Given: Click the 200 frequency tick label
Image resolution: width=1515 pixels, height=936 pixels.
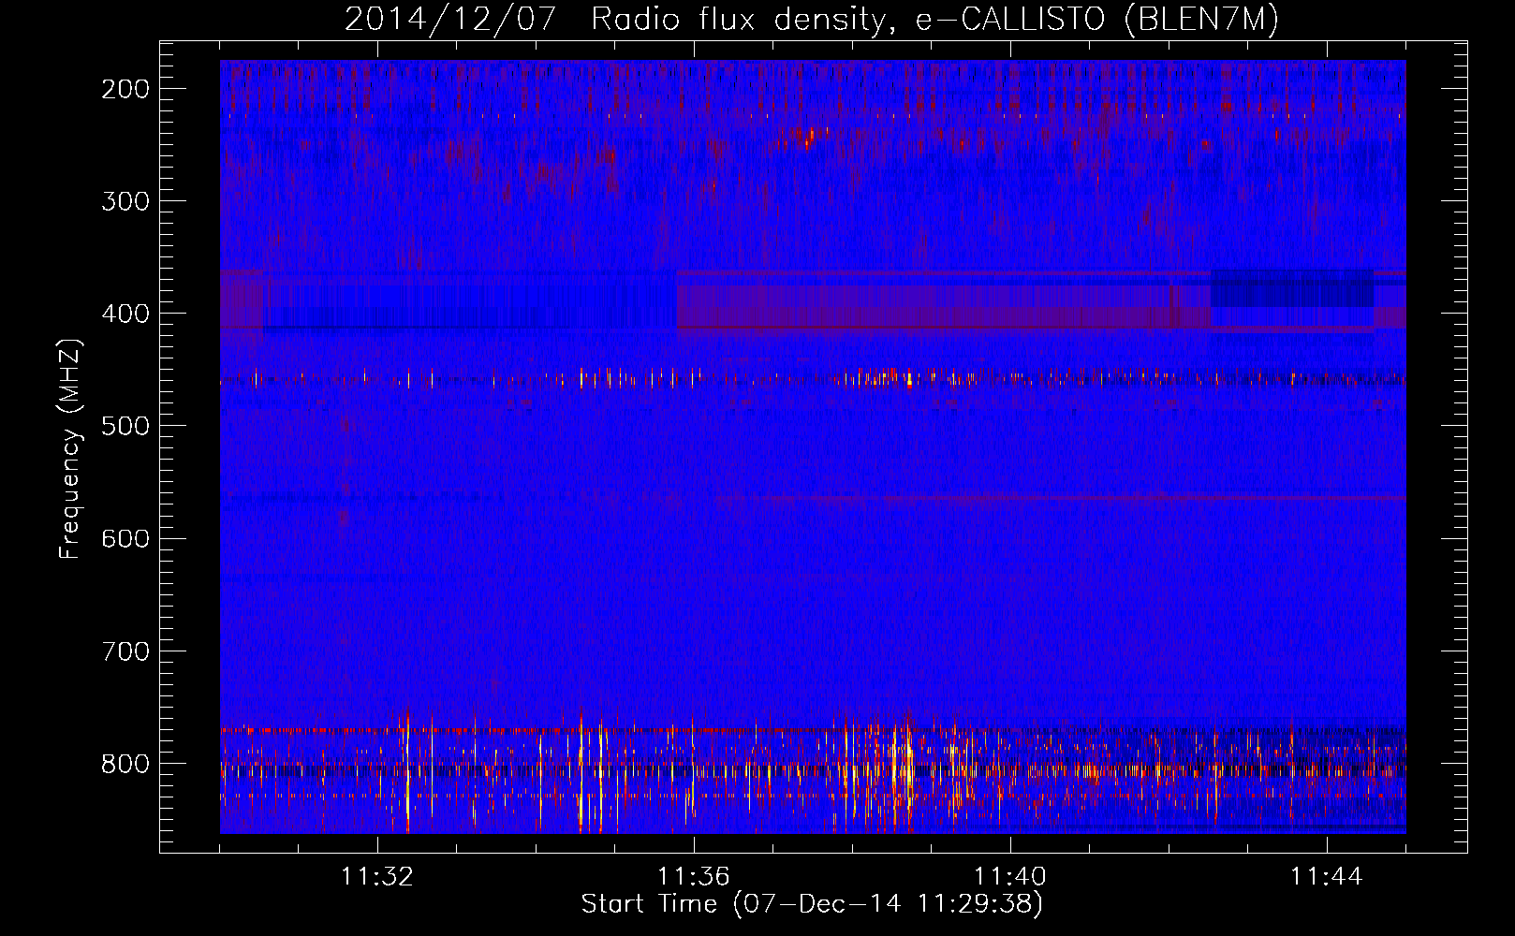Looking at the screenshot, I should 125,89.
